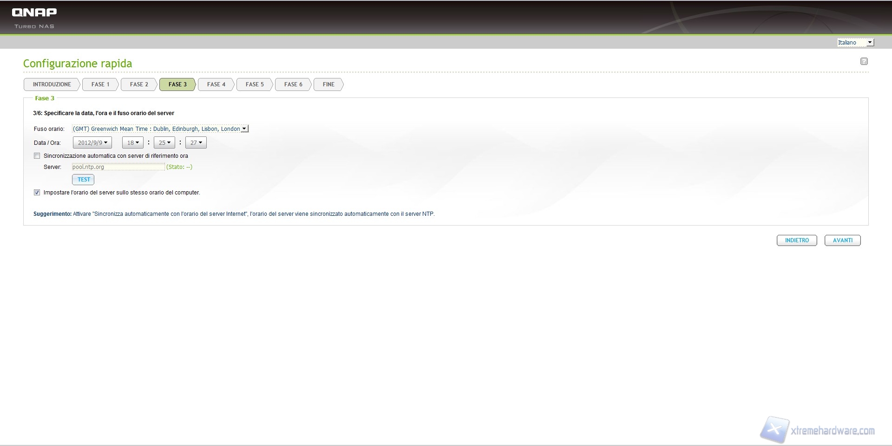This screenshot has height=446, width=892.
Task: Open the Italiano language selector
Action: 855,43
